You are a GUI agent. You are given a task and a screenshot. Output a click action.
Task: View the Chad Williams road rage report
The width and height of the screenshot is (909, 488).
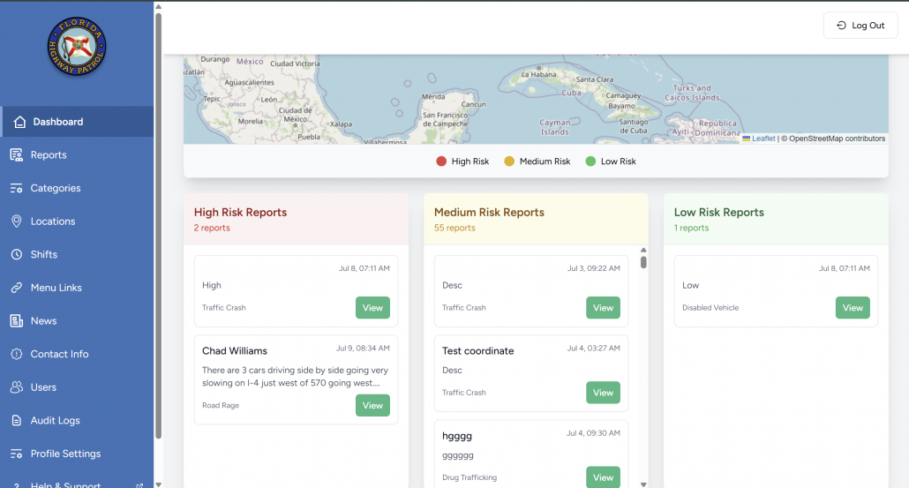tap(372, 405)
